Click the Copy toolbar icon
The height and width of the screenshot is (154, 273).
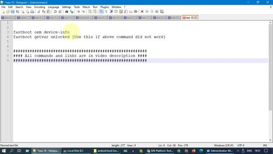point(44,12)
